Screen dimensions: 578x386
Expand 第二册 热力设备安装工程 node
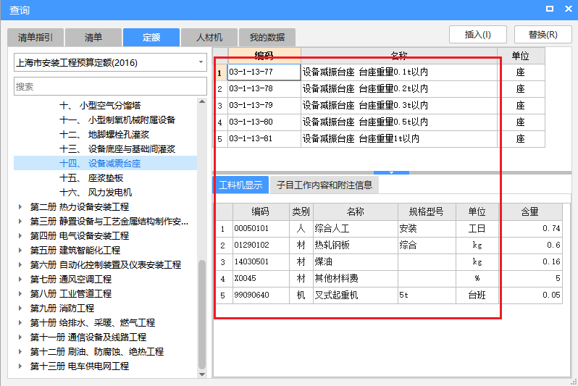[x=20, y=207]
